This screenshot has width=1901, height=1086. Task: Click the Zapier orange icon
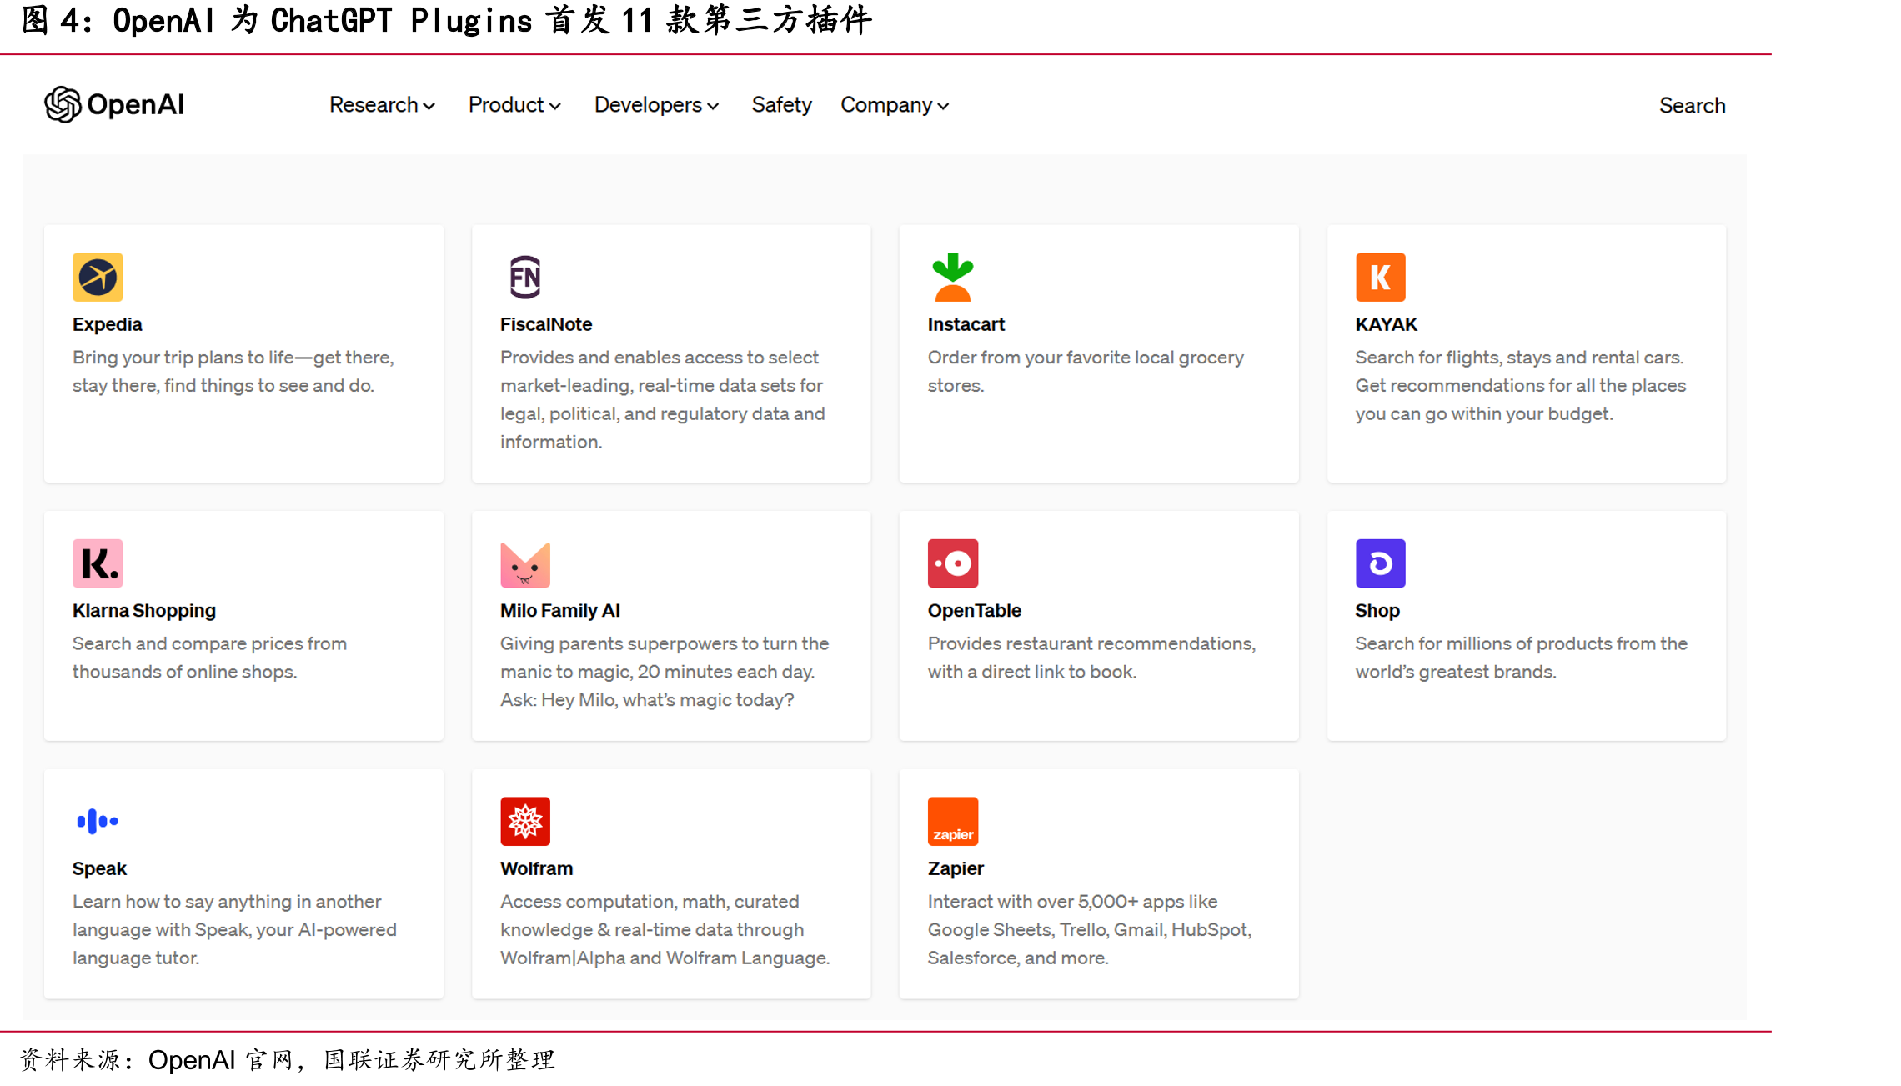(x=953, y=822)
